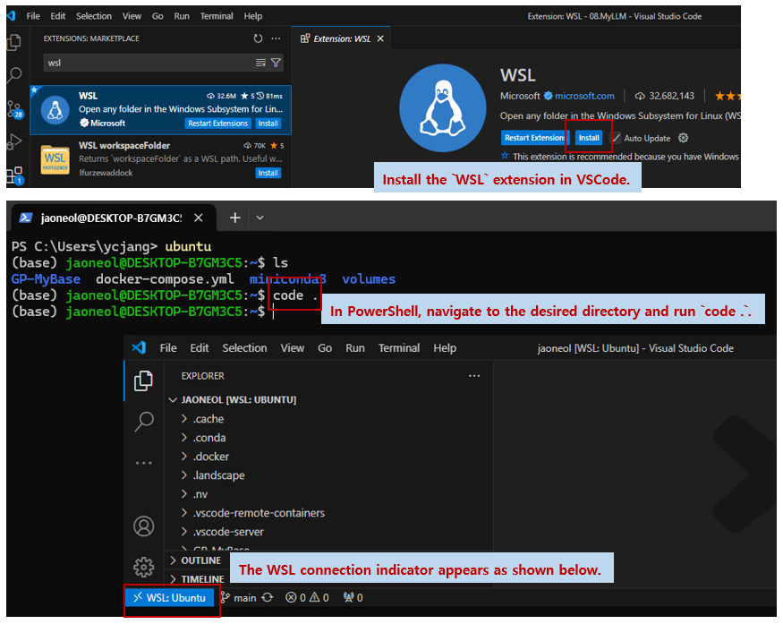
Task: Switch to the Extension: WSL tab
Action: tap(341, 38)
